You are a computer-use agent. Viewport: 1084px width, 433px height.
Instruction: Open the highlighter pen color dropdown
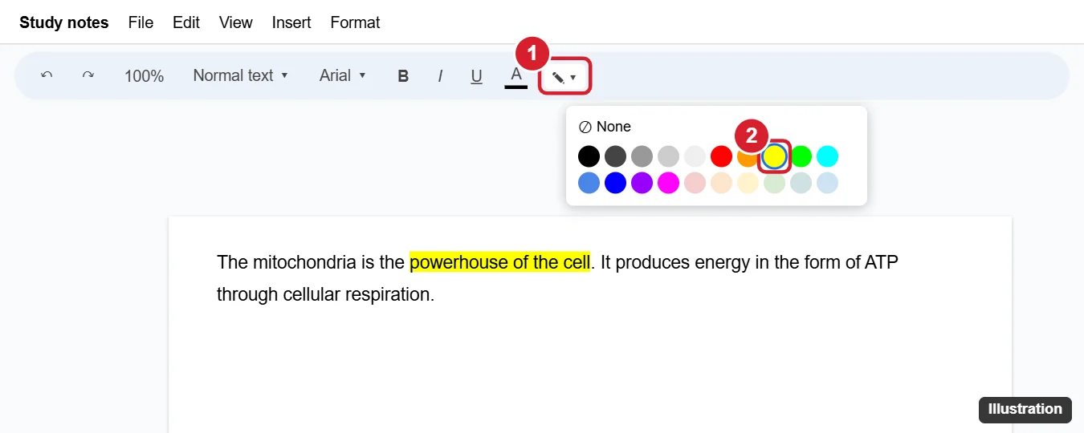[x=564, y=77]
